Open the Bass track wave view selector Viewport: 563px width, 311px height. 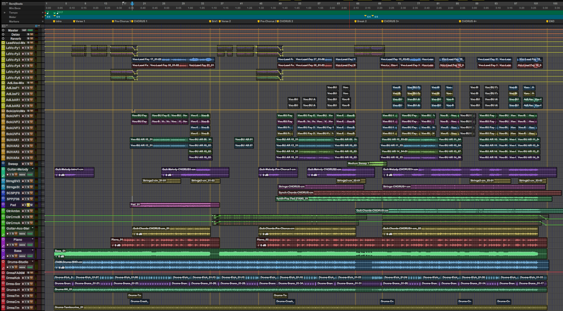(x=22, y=256)
